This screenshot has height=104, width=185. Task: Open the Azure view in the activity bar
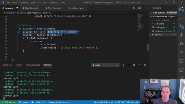click(181, 44)
